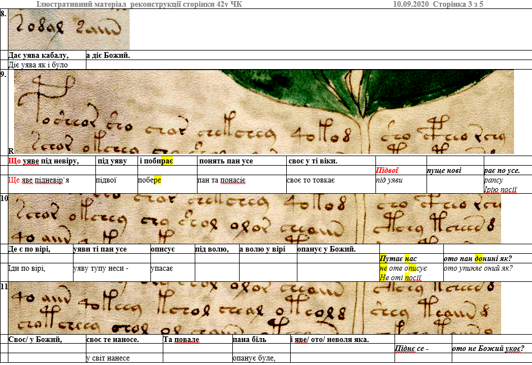Select the highlighted cell 'побере'

pyautogui.click(x=167, y=184)
